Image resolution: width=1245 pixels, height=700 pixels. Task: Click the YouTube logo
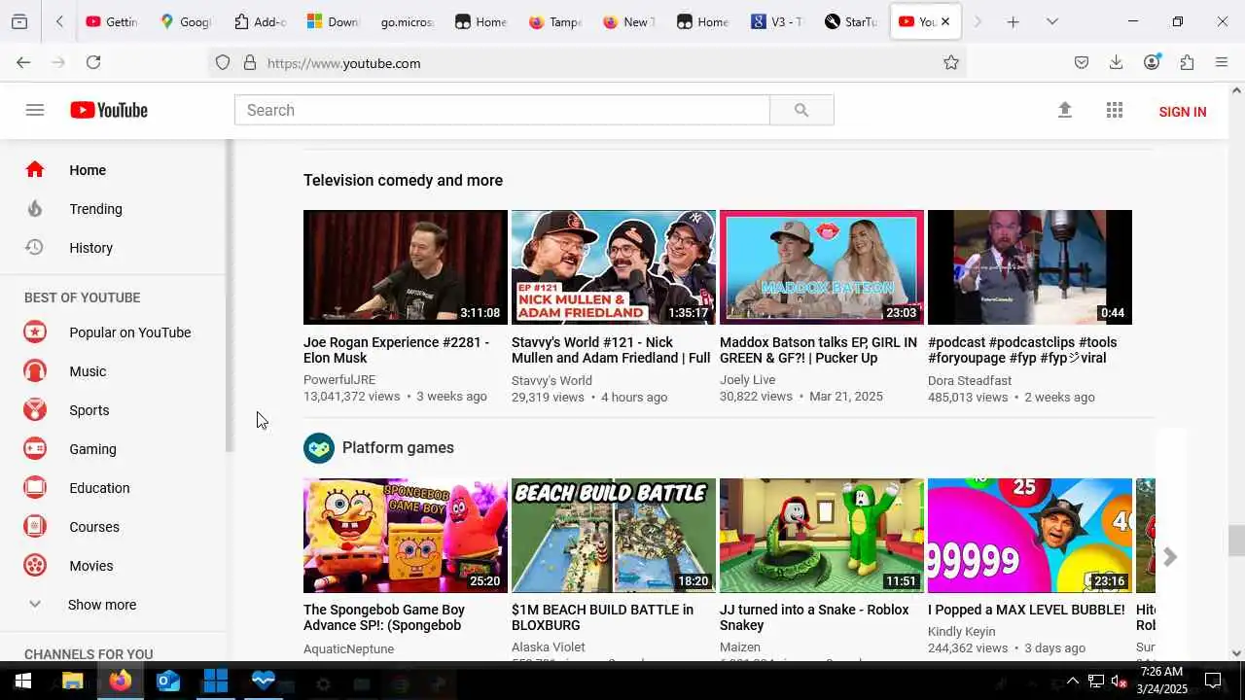pos(109,110)
